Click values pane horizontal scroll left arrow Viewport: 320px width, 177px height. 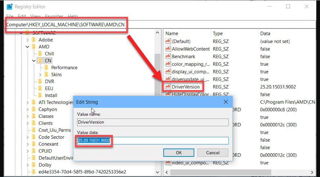point(167,172)
